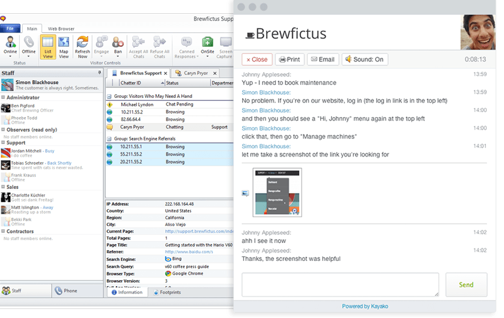The height and width of the screenshot is (318, 504).
Task: Click Accept All Chats icon
Action: tap(138, 42)
